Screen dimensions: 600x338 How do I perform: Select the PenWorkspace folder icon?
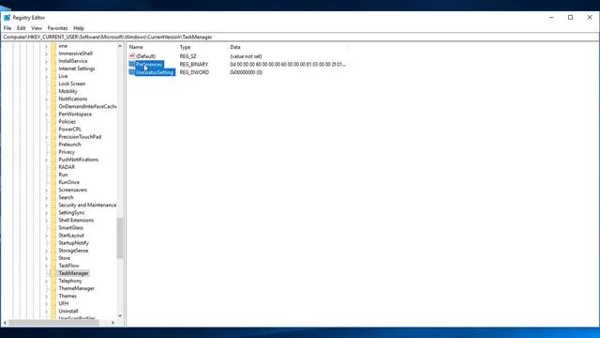click(53, 115)
